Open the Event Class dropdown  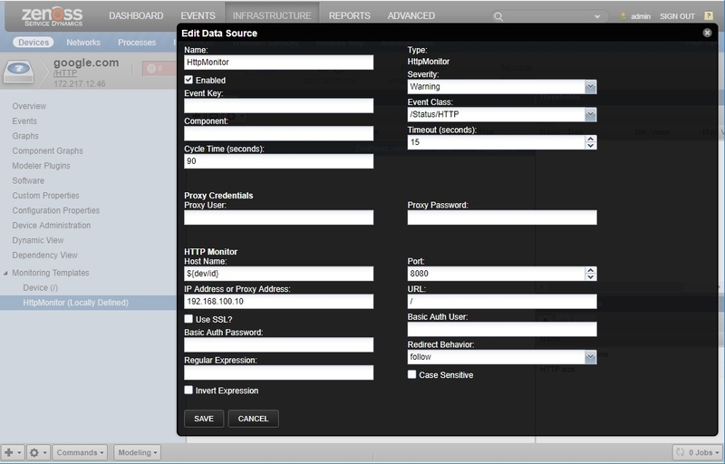tap(590, 114)
